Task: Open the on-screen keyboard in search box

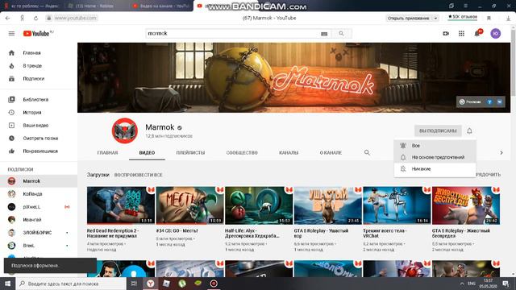Action: [324, 34]
